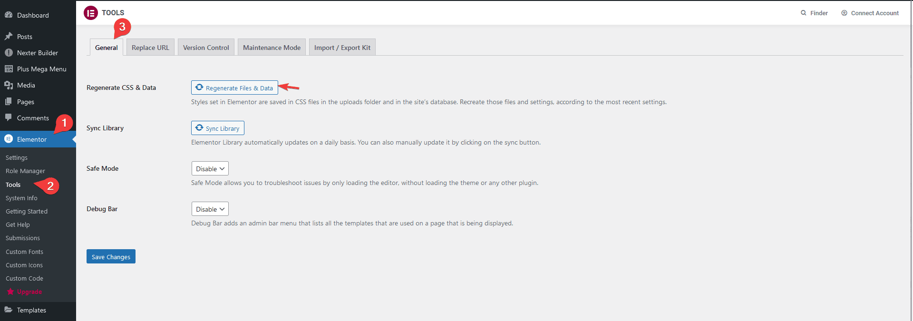Click the TOOLS page heading
This screenshot has width=913, height=321.
coord(113,13)
